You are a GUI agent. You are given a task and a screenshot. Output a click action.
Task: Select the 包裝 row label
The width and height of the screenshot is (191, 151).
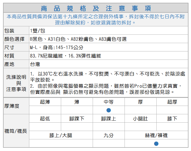[x=9, y=31]
